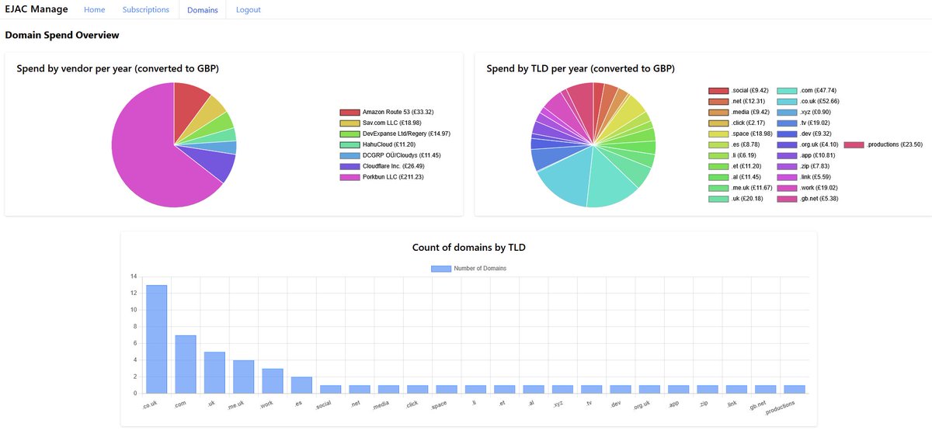Toggle .work (£19.02) legend entry
Viewport: 932px width, 441px height.
[x=807, y=189]
